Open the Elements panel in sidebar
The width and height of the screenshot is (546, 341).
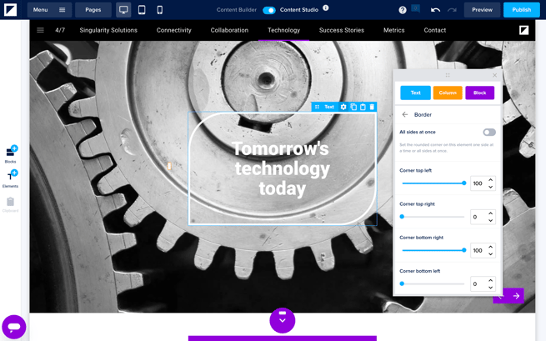[x=10, y=178]
